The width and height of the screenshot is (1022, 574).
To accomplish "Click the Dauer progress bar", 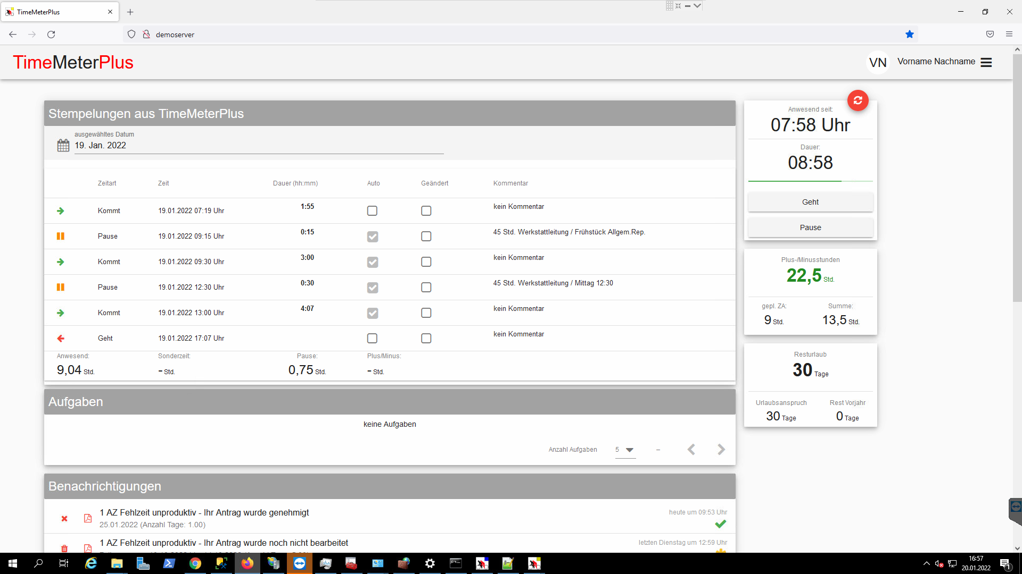I will click(810, 181).
